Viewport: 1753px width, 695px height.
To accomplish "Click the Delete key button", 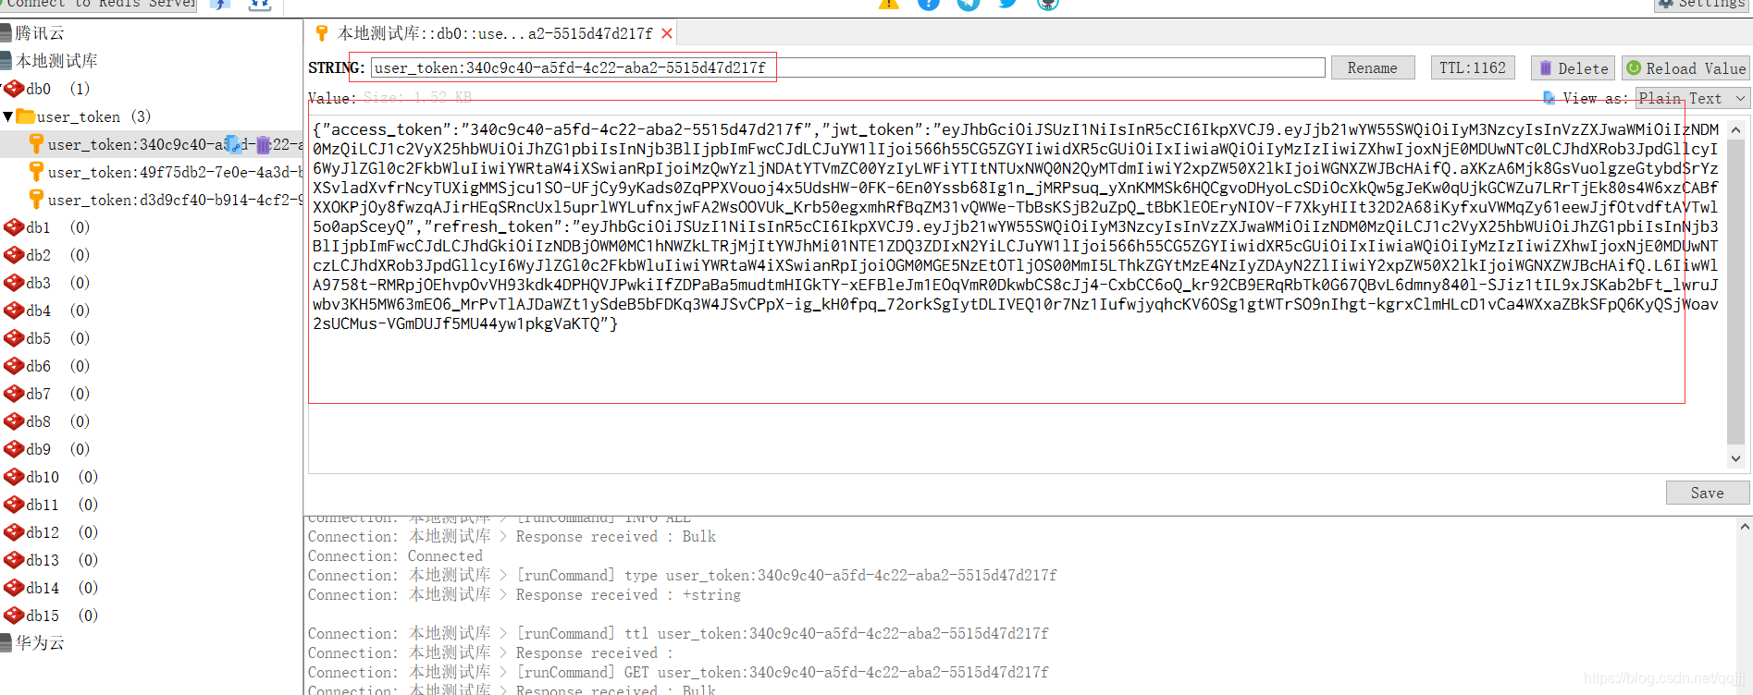I will [1573, 68].
